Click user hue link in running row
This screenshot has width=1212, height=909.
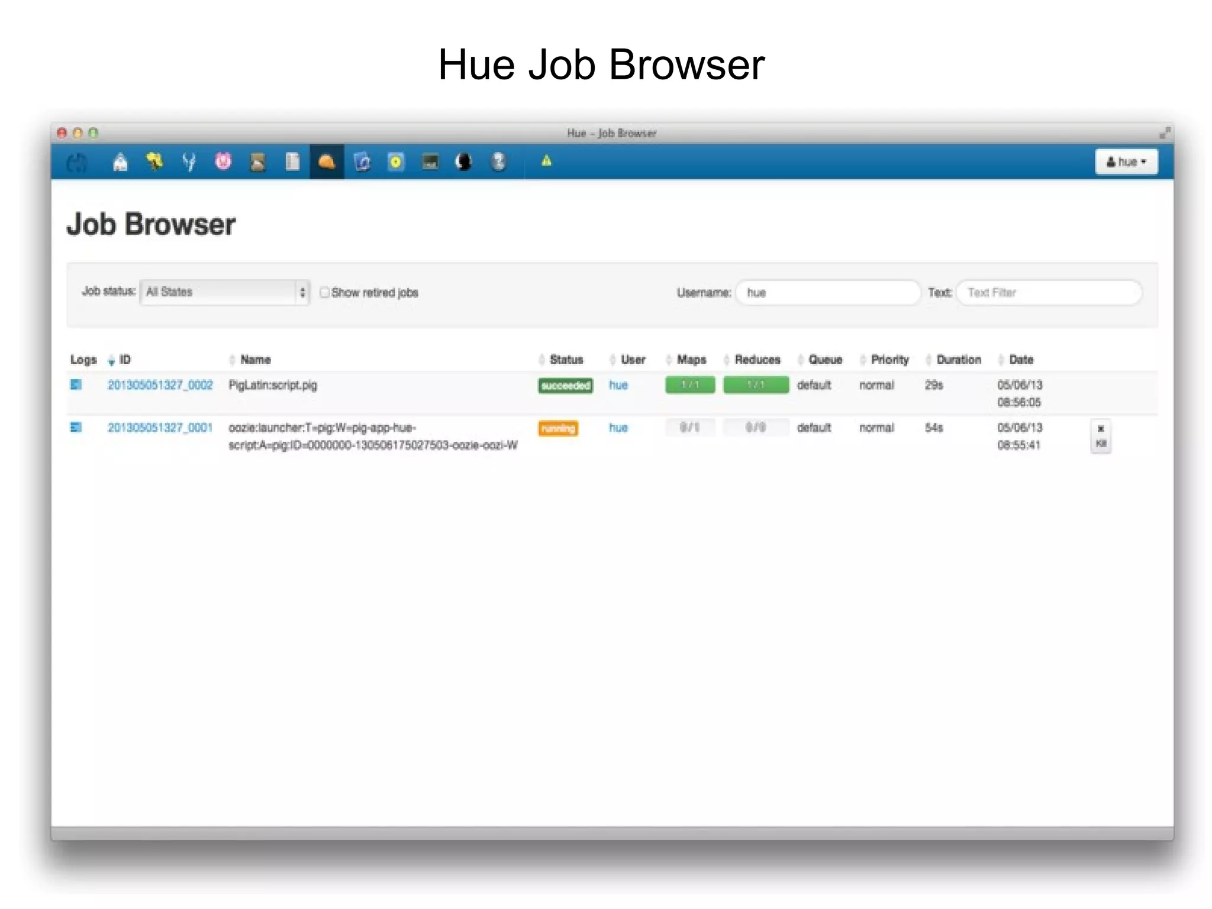(618, 428)
